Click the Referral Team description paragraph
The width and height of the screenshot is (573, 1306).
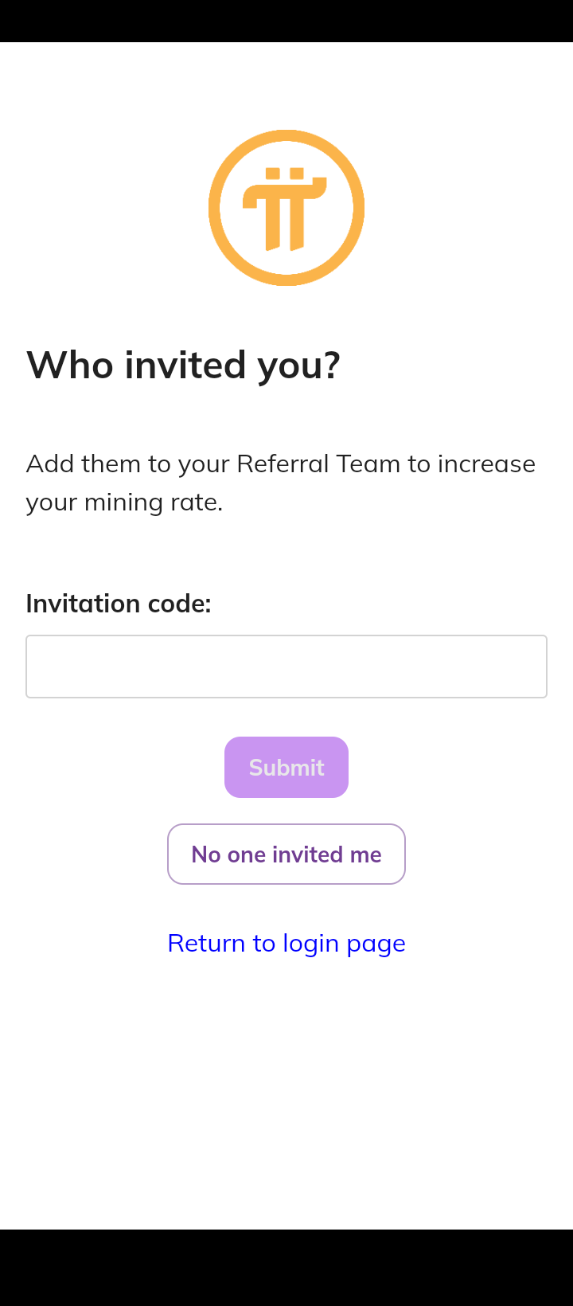coord(280,483)
